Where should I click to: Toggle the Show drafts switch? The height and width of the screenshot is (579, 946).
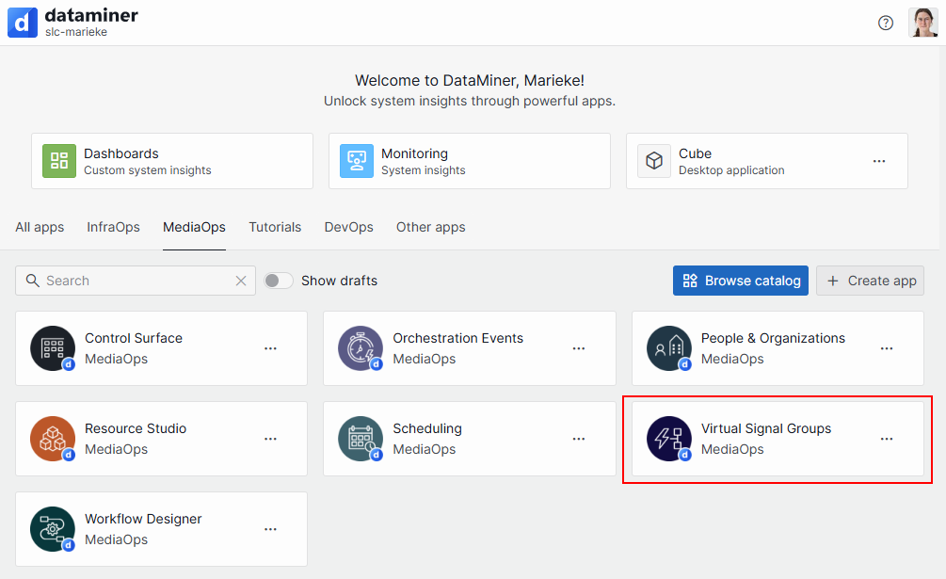[x=279, y=281]
